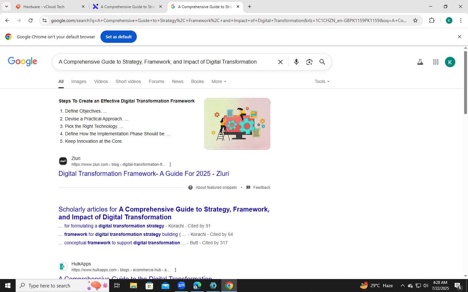Expand the Tools dropdown
The height and width of the screenshot is (292, 468).
[322, 81]
